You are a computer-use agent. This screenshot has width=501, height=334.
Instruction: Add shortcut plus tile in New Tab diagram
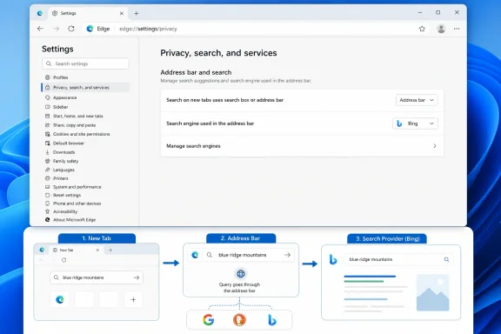coord(133,299)
